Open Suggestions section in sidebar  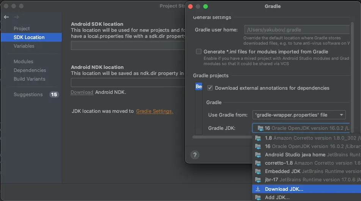click(28, 94)
